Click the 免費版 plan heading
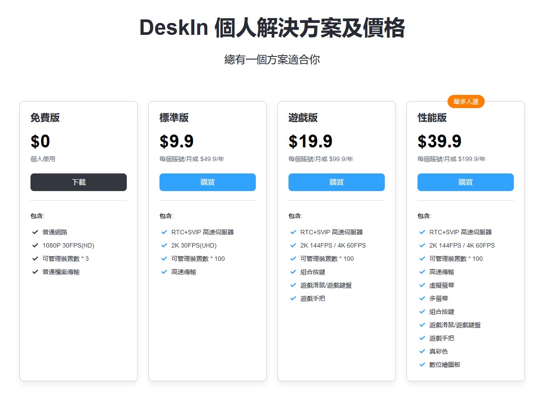 coord(45,118)
